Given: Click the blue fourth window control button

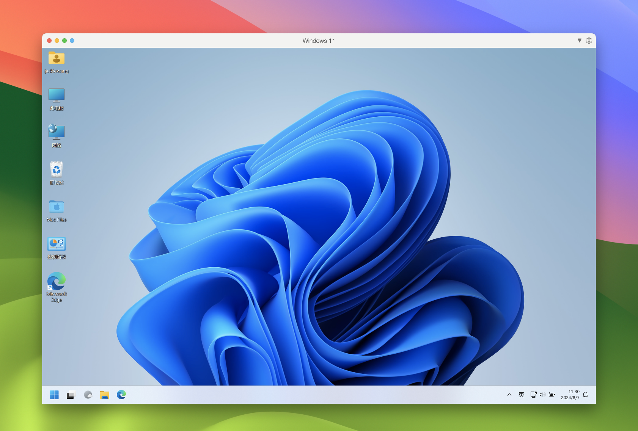Looking at the screenshot, I should pyautogui.click(x=72, y=41).
